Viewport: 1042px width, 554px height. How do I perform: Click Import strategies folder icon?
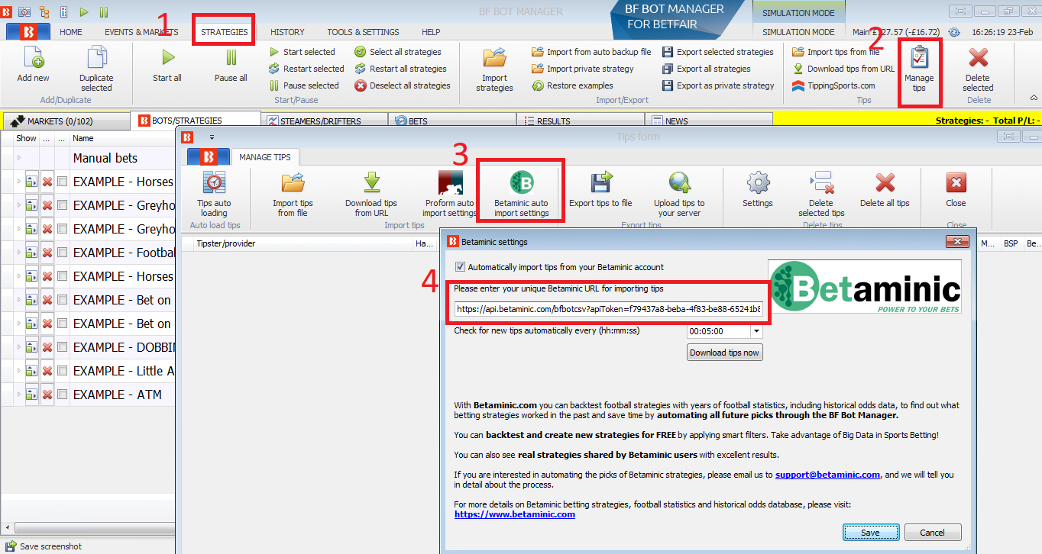494,58
